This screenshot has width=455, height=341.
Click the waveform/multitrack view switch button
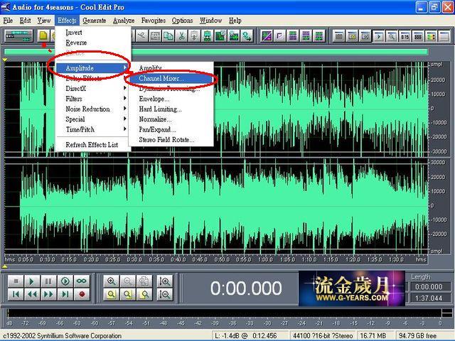(x=19, y=36)
